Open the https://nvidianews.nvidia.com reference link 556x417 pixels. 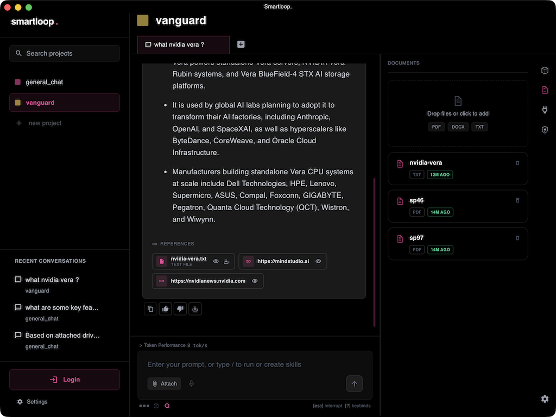tap(208, 281)
